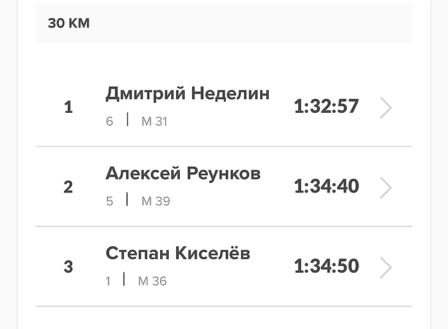Click age group M 36 label
Screen dimensions: 448x329
152,281
